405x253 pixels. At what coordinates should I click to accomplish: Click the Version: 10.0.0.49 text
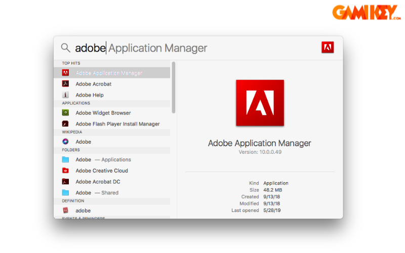260,152
